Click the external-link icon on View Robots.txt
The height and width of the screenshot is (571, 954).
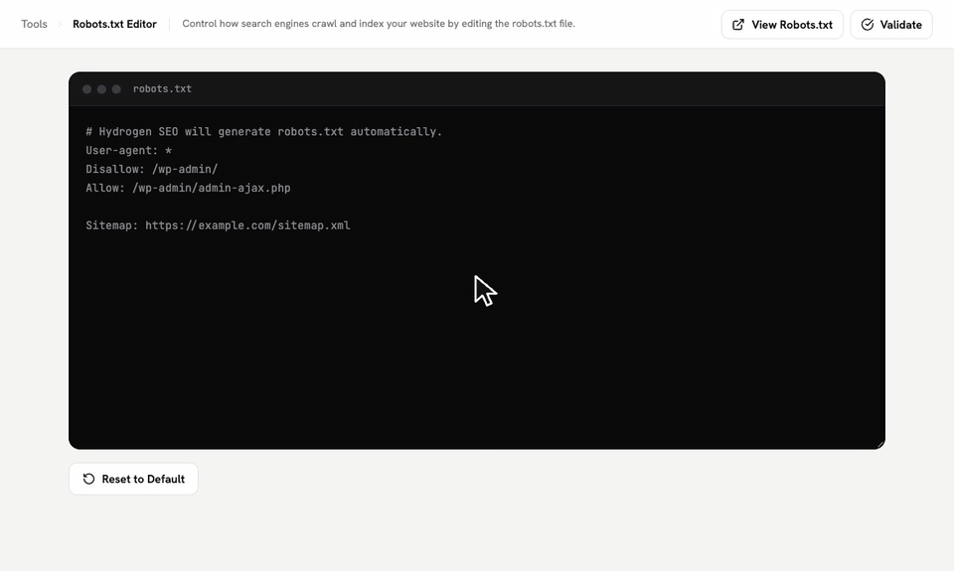(738, 25)
